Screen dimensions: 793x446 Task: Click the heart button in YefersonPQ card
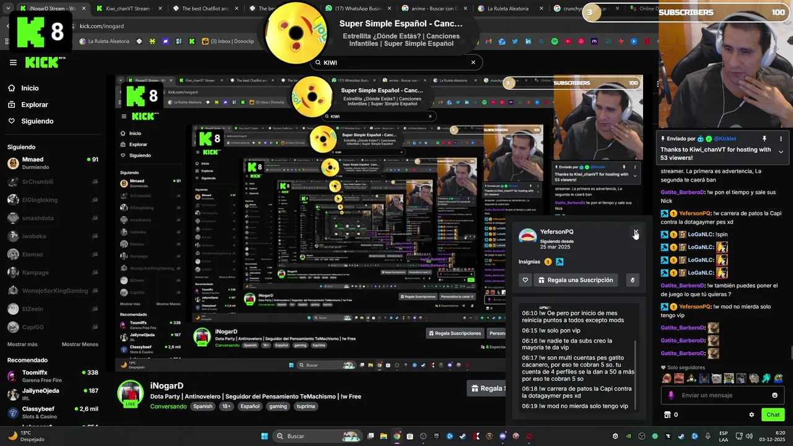[x=525, y=280]
